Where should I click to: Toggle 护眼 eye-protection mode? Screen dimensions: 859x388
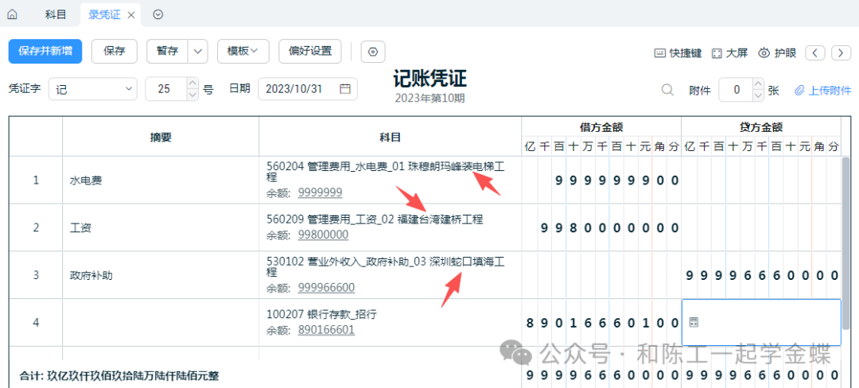pos(777,52)
